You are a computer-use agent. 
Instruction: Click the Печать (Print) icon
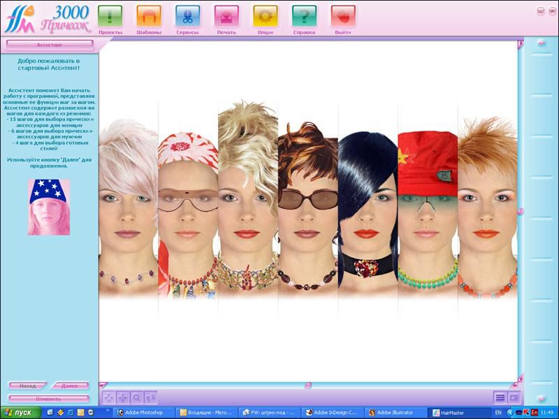tap(226, 16)
